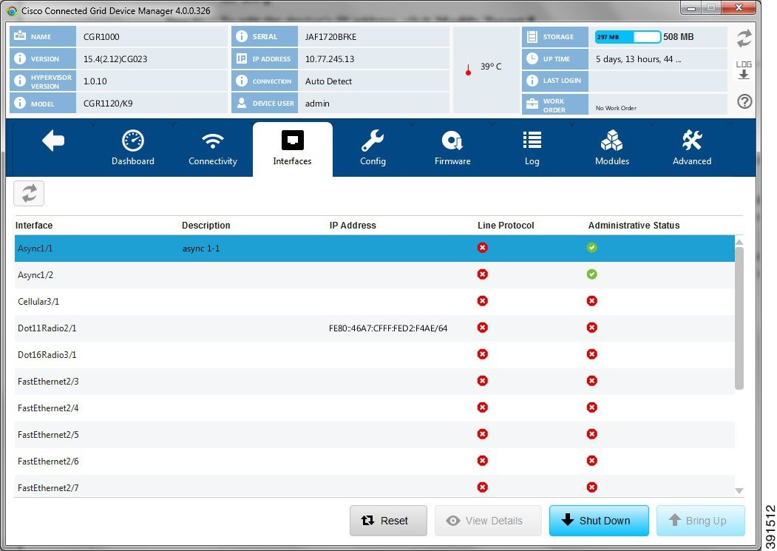The height and width of the screenshot is (551, 777).
Task: Select the Cellular3/1 interface row
Action: [x=375, y=302]
